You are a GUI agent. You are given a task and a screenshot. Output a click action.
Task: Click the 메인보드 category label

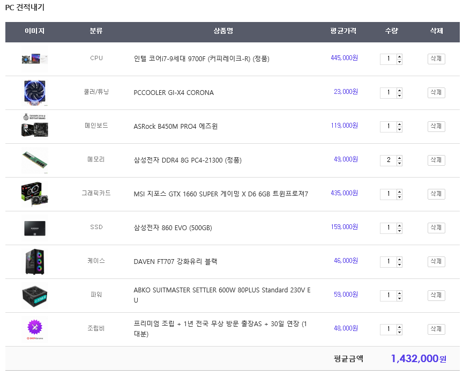[96, 126]
